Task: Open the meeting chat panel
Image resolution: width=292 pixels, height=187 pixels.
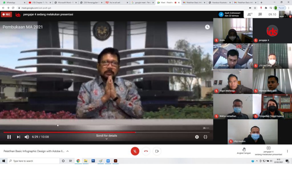Action: [x=260, y=14]
